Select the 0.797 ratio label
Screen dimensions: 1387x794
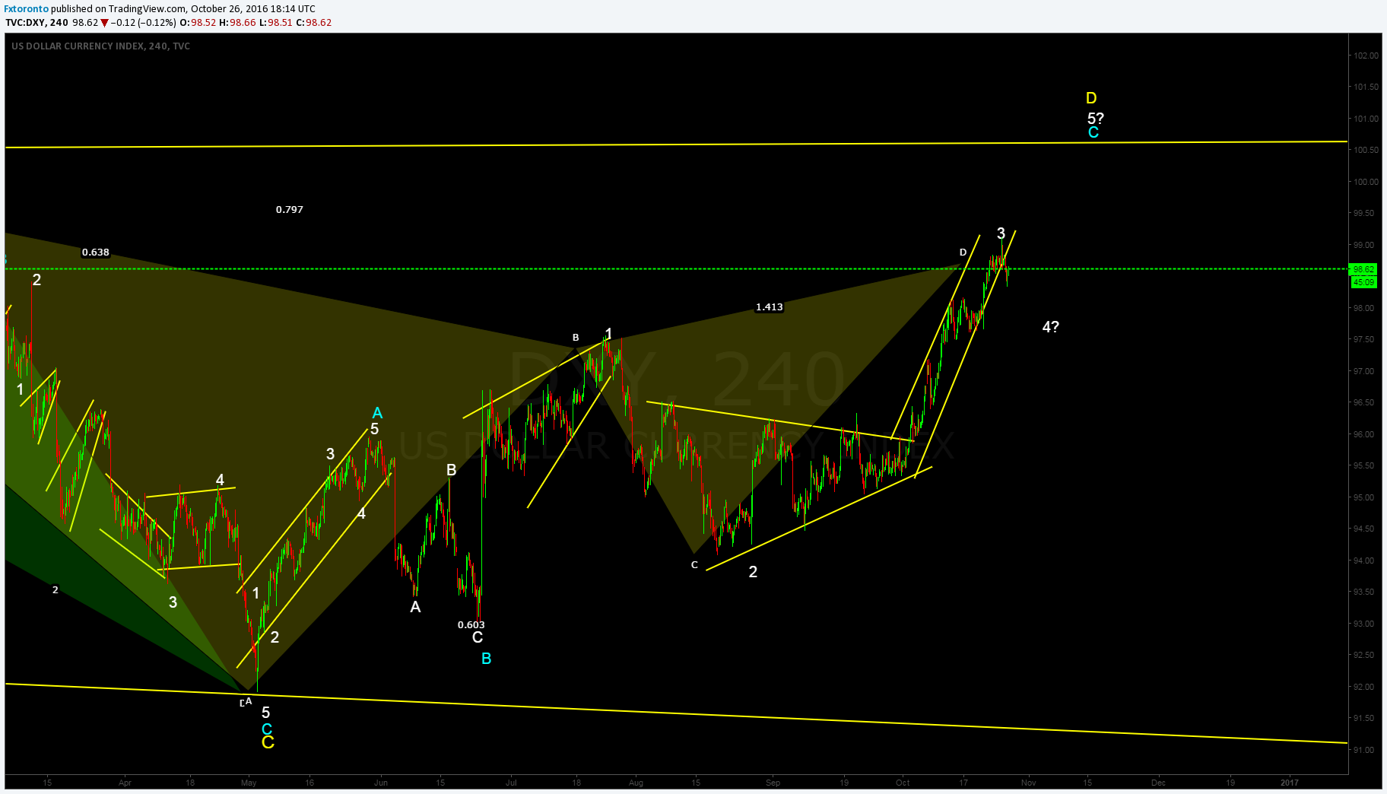(x=290, y=209)
